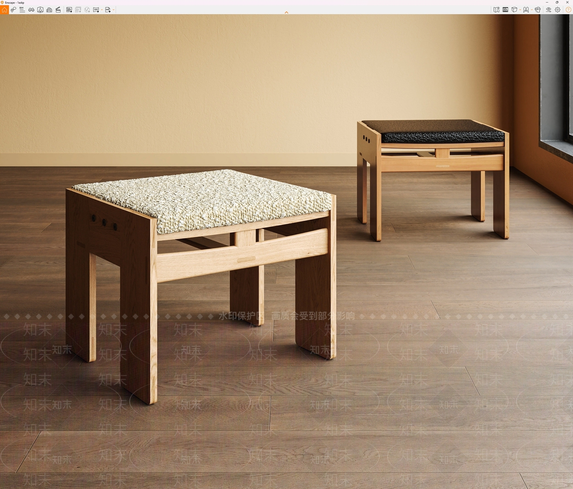
Task: Export a 360 mono panorama
Action: (96, 10)
